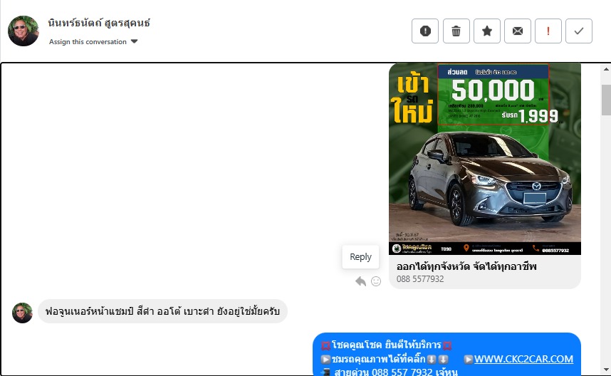Mark conversation done with checkmark icon
Image resolution: width=611 pixels, height=376 pixels.
(579, 31)
